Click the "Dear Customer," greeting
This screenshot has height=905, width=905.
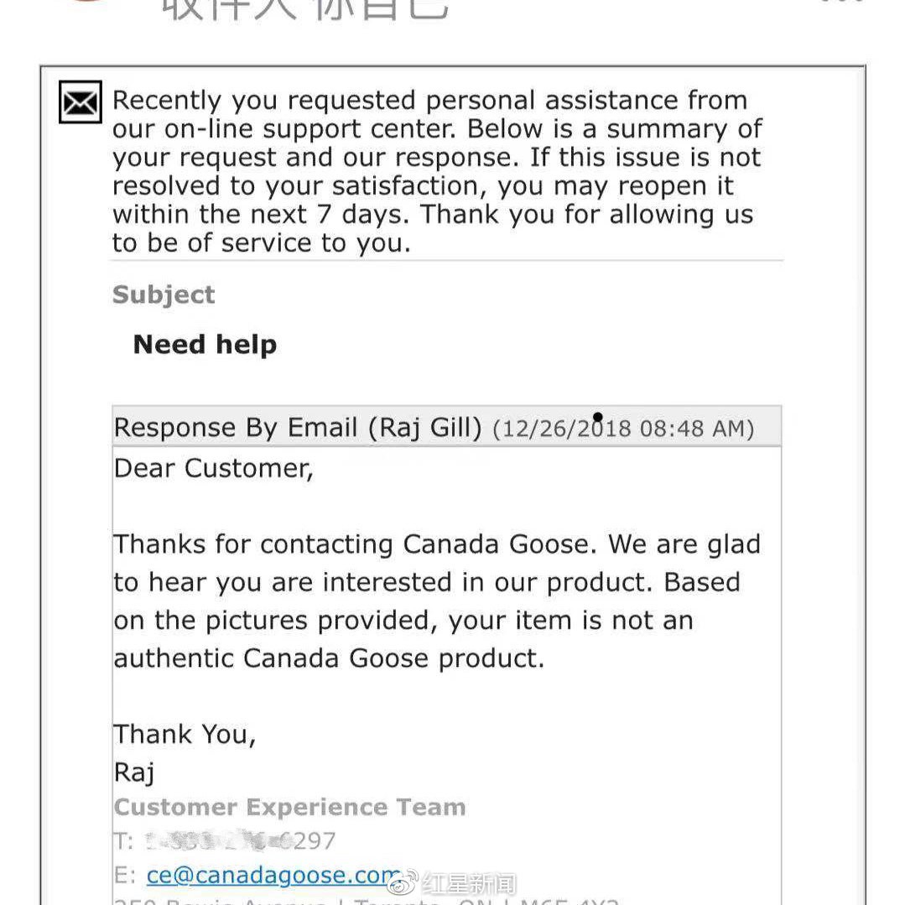click(x=214, y=468)
